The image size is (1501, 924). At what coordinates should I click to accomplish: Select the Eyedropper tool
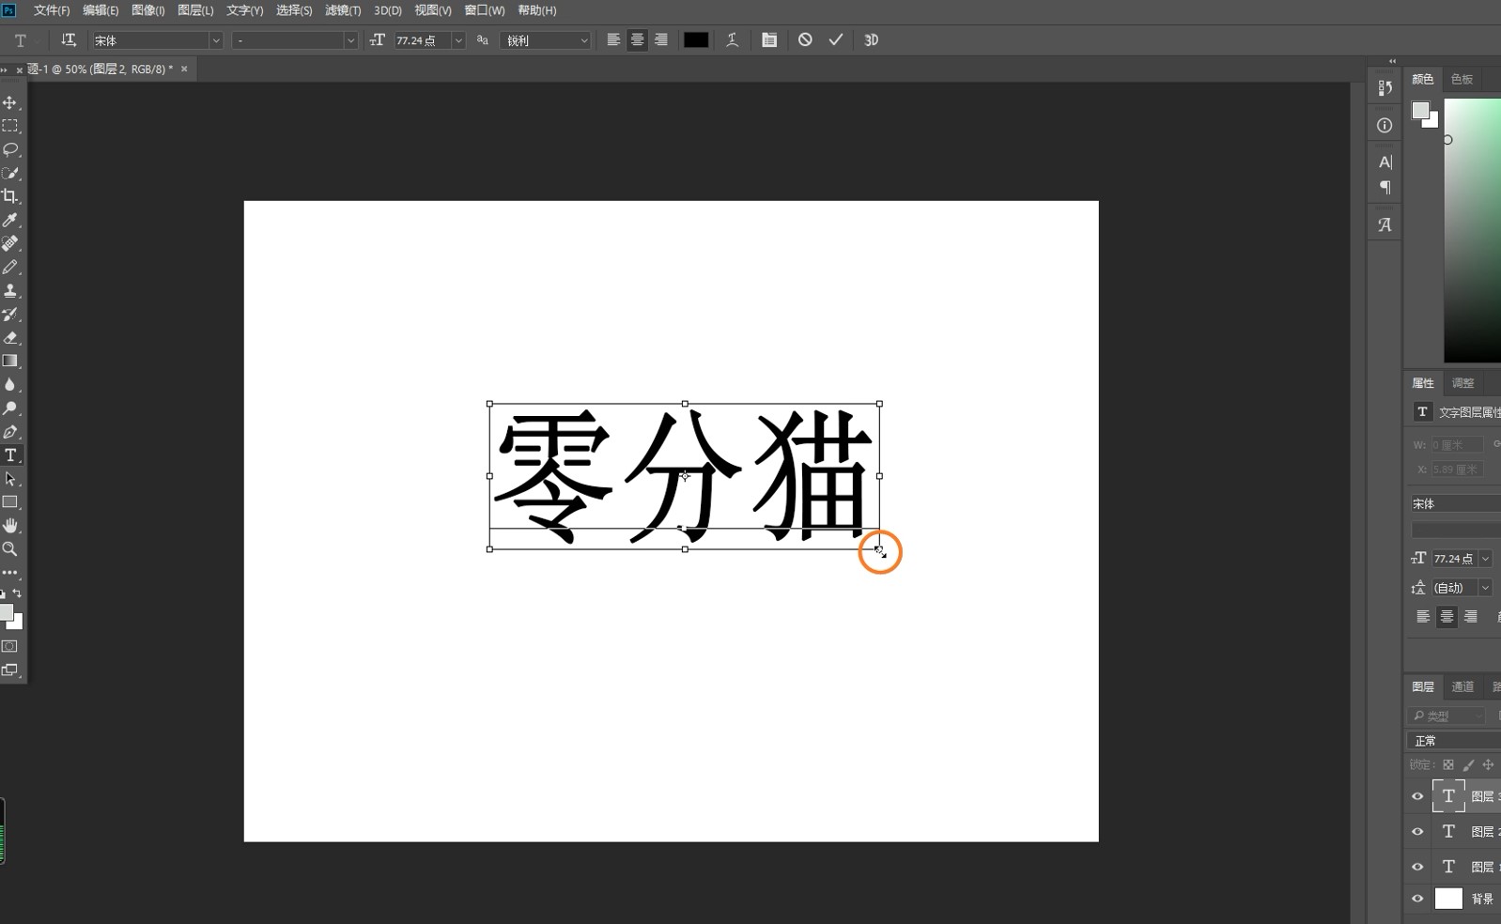(10, 220)
